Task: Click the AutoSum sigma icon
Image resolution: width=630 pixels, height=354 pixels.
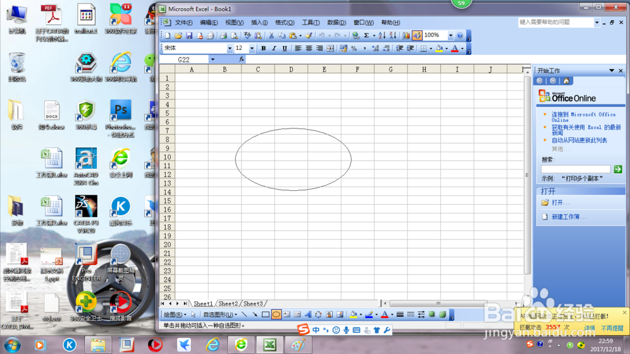Action: click(x=367, y=36)
